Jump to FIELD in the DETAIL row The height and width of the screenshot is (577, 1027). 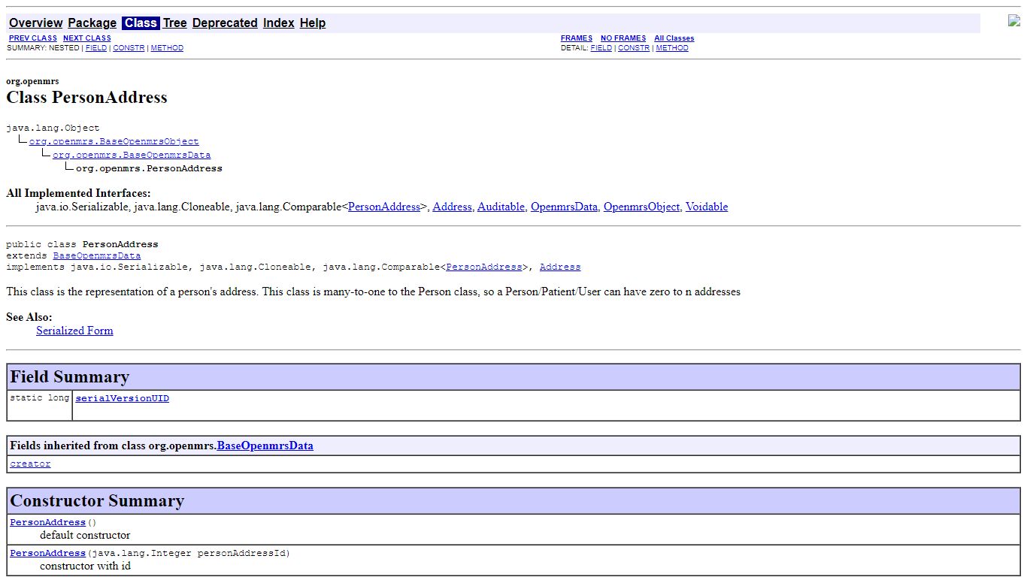pyautogui.click(x=601, y=48)
